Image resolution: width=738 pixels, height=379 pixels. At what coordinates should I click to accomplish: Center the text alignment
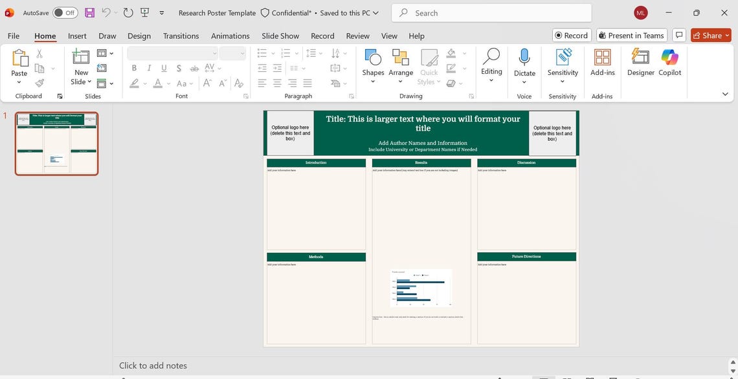click(x=277, y=83)
